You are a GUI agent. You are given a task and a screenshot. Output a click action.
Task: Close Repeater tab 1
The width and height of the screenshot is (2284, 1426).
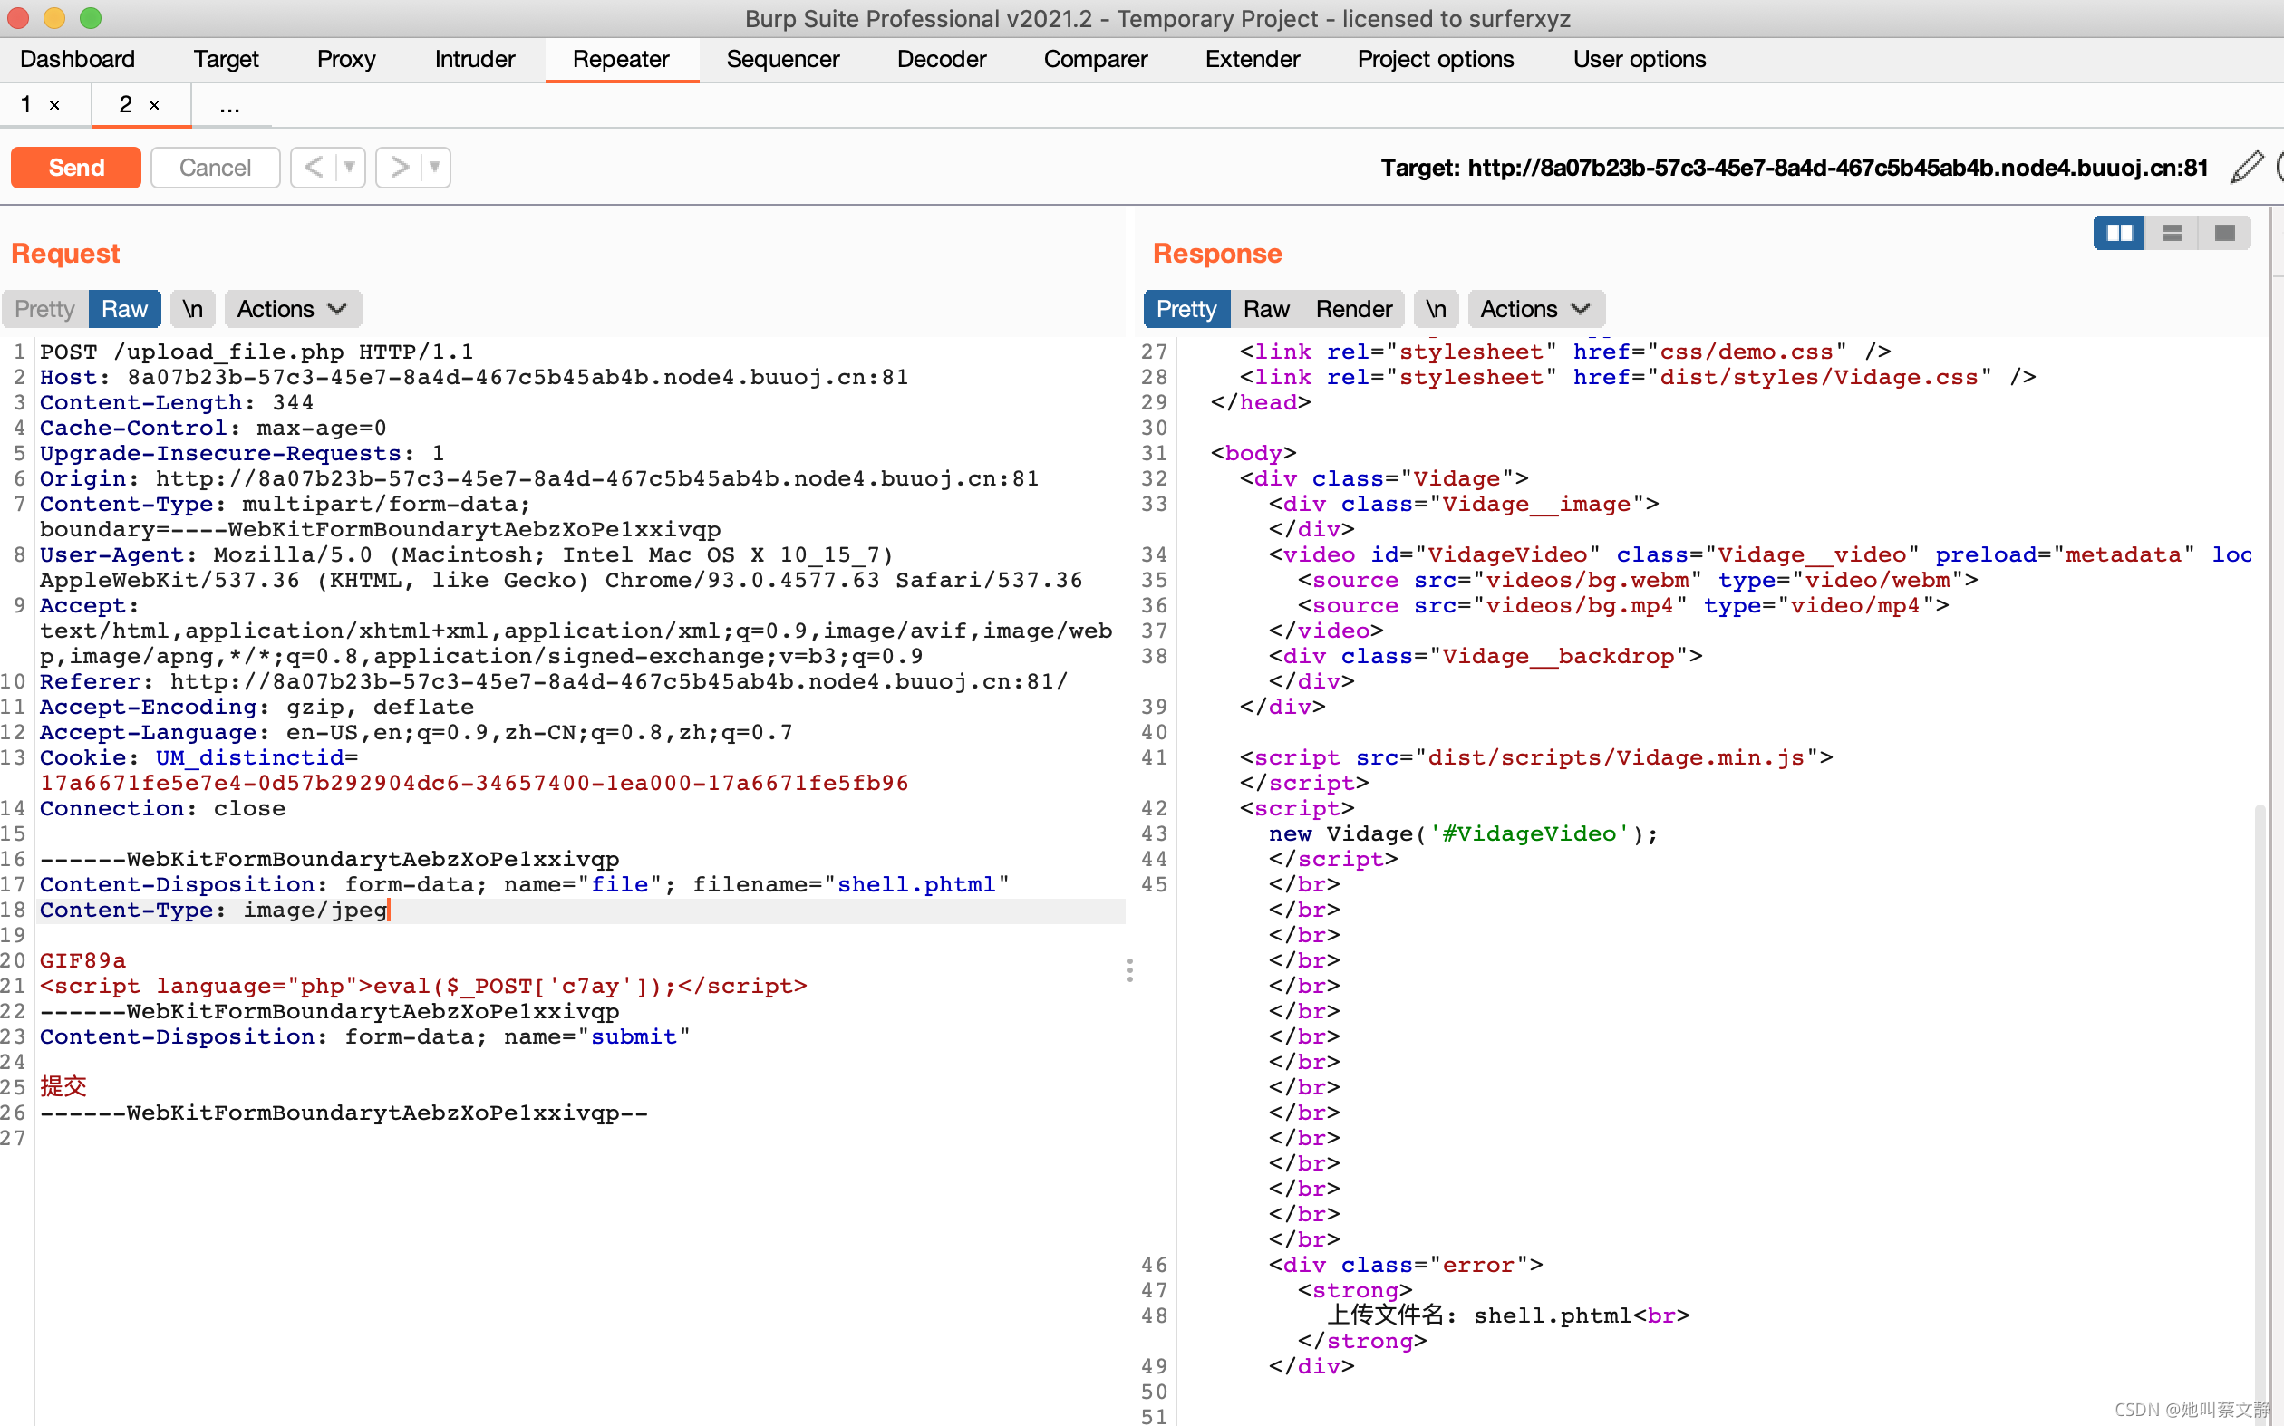(54, 106)
